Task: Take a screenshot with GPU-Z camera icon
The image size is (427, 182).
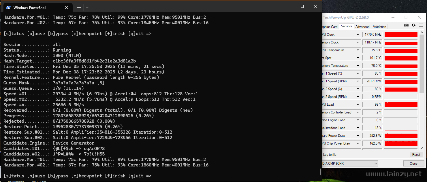Action: coord(406,25)
